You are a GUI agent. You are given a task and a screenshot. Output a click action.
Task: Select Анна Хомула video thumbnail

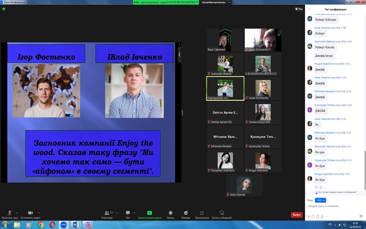click(x=244, y=185)
